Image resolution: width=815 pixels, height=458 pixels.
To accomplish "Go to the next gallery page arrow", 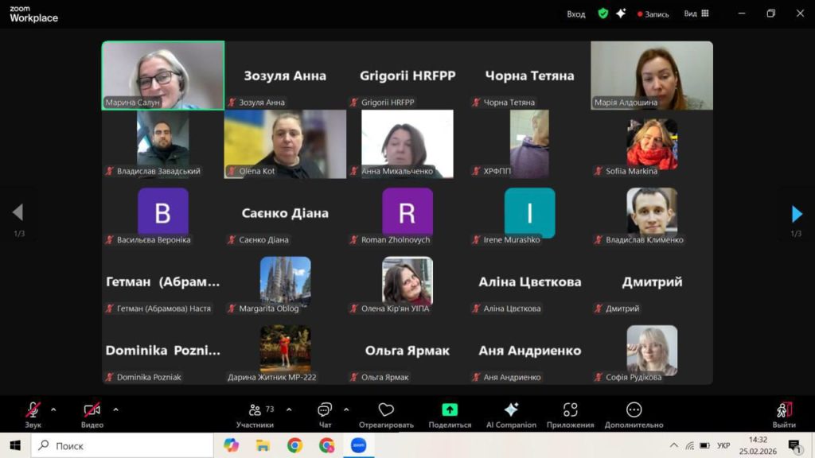I will (x=797, y=213).
